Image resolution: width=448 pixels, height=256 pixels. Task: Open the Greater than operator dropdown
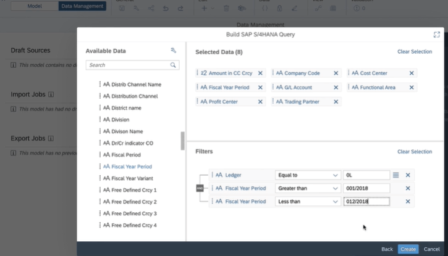pyautogui.click(x=307, y=188)
